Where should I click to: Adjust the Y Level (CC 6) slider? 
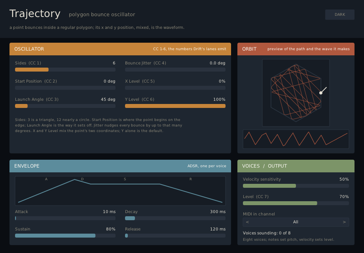tap(175, 106)
